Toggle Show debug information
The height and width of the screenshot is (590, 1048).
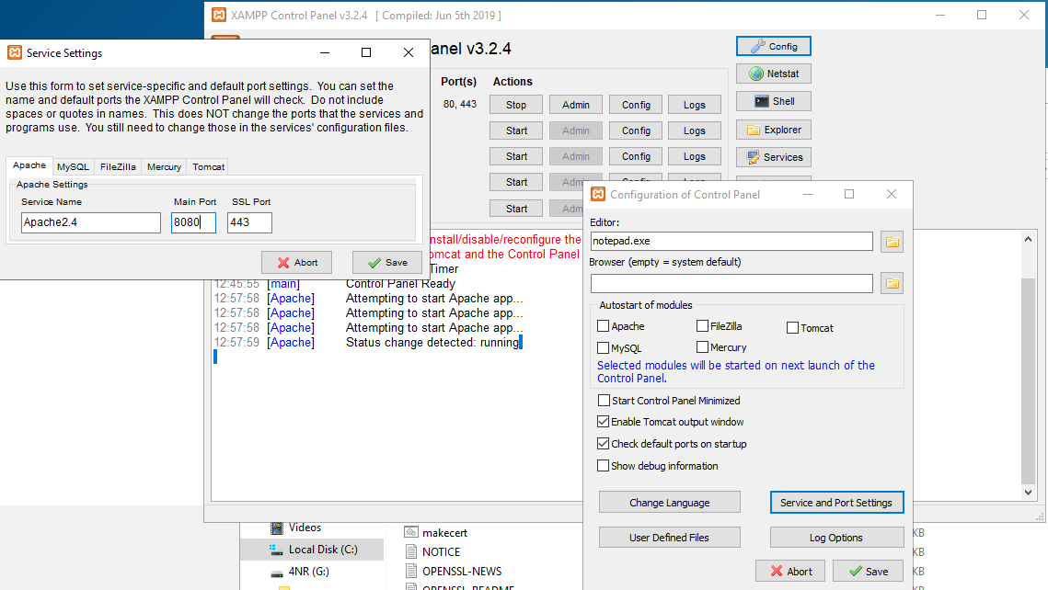[603, 466]
